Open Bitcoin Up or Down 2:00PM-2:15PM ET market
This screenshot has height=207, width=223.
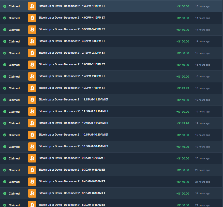coord(72,64)
